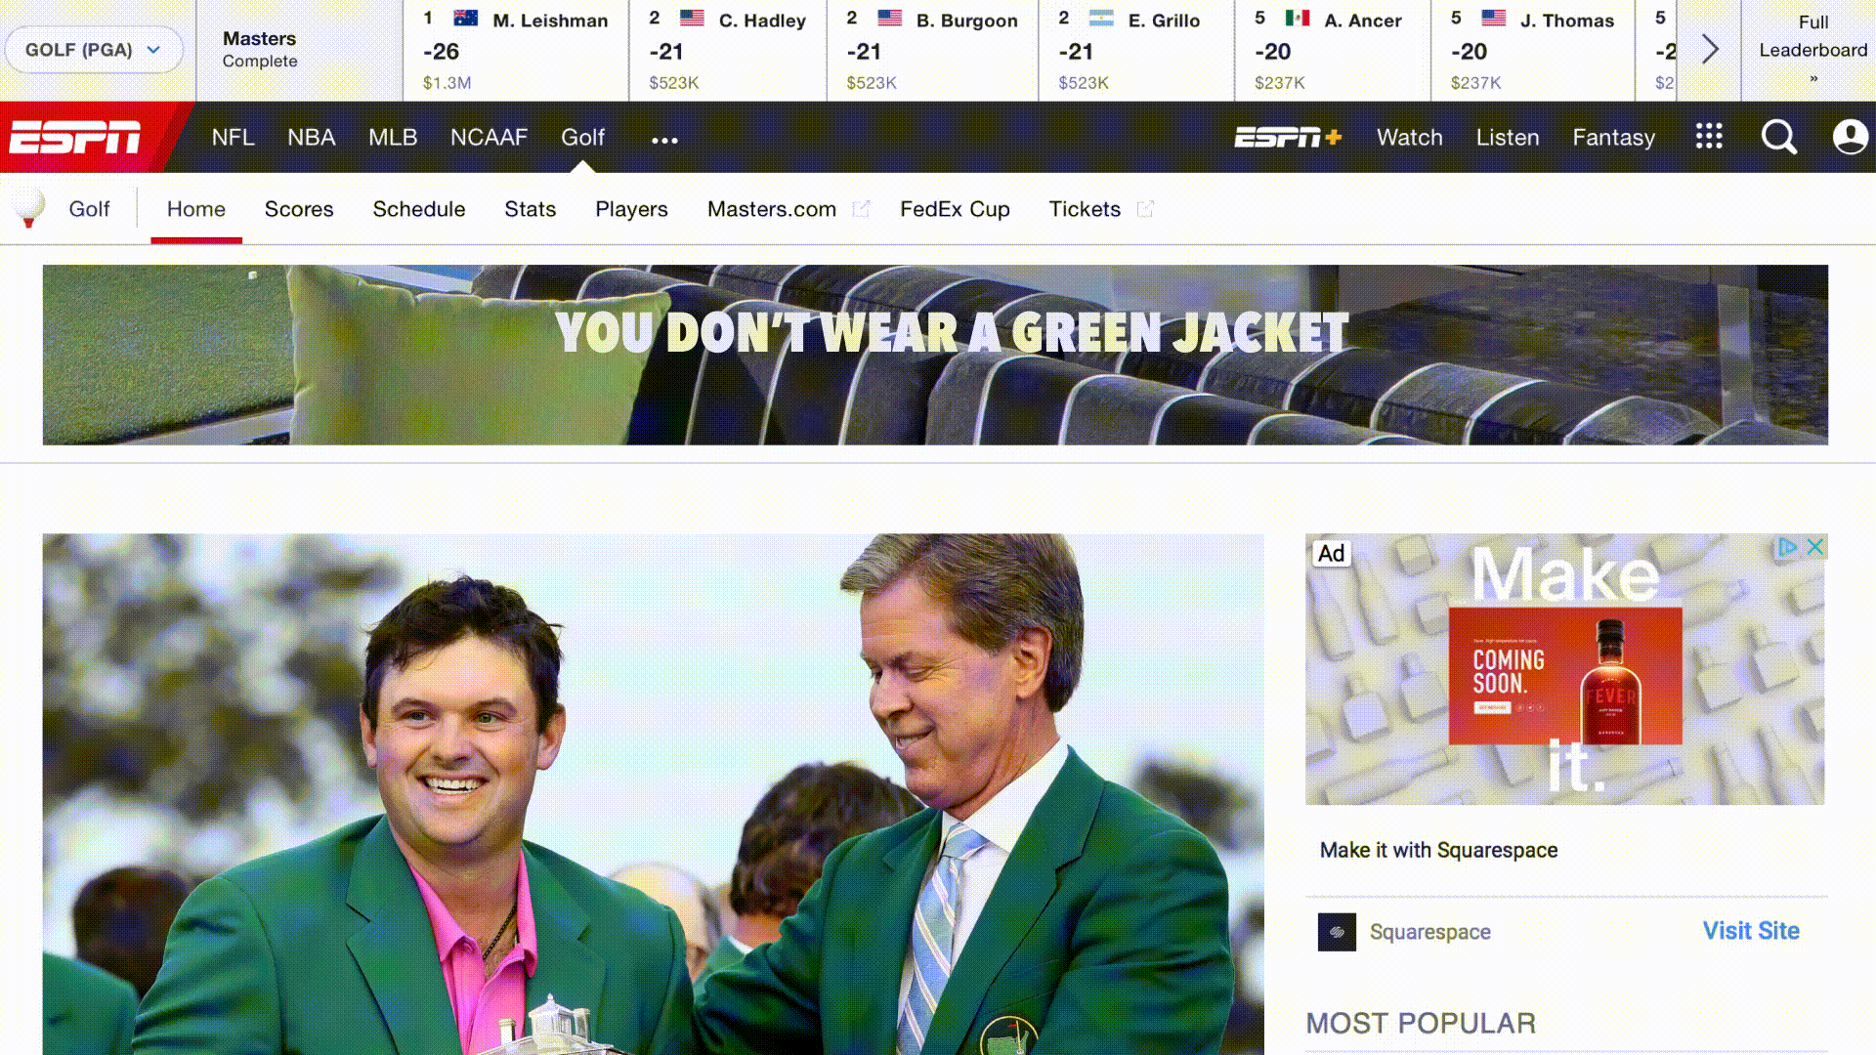The image size is (1876, 1055).
Task: Select the Scores tab
Action: click(x=299, y=209)
